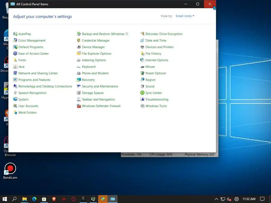Open Backup and Restore icon
Viewport: 271px width, 203px height.
point(79,34)
